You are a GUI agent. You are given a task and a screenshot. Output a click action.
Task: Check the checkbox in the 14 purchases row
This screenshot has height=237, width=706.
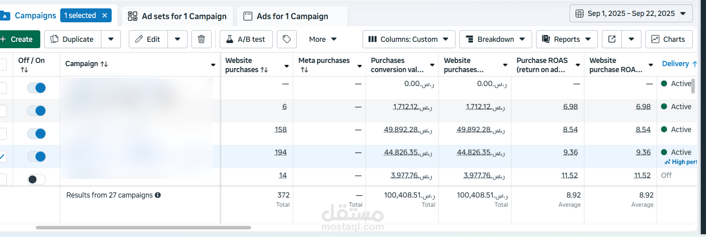[x=2, y=179]
